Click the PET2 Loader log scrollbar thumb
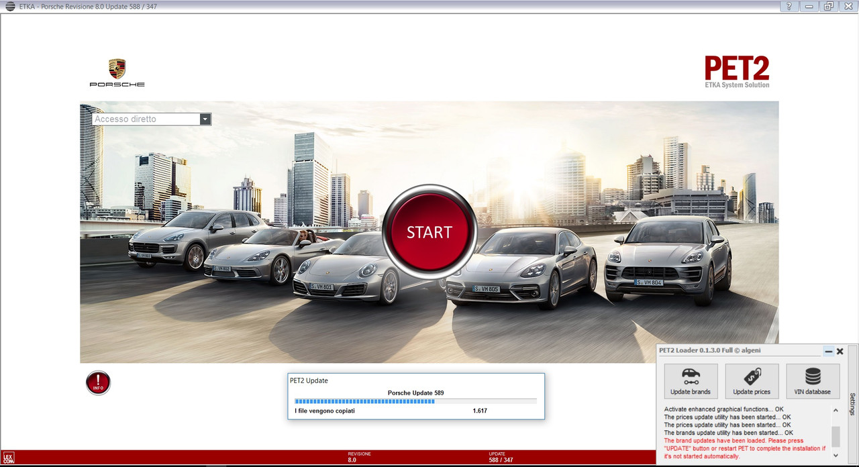Image resolution: width=859 pixels, height=467 pixels. click(836, 437)
